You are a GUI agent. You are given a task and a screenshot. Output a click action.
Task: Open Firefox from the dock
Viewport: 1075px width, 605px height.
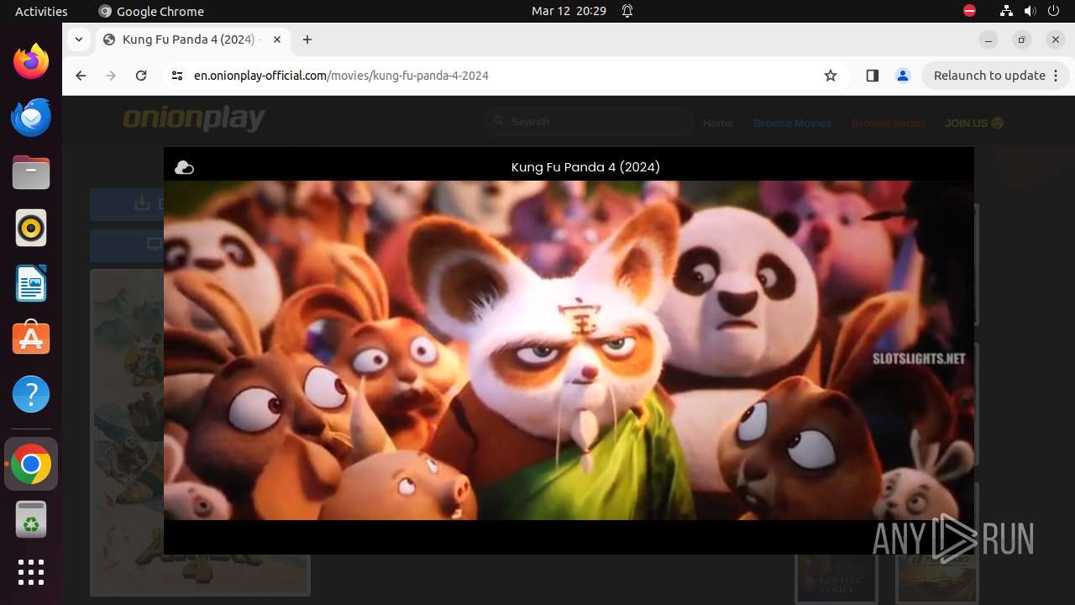point(31,61)
